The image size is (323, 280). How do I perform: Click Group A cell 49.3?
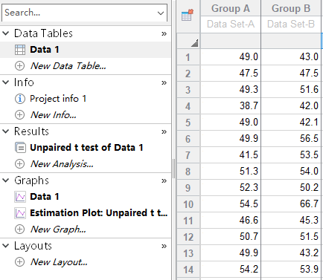tap(231, 90)
